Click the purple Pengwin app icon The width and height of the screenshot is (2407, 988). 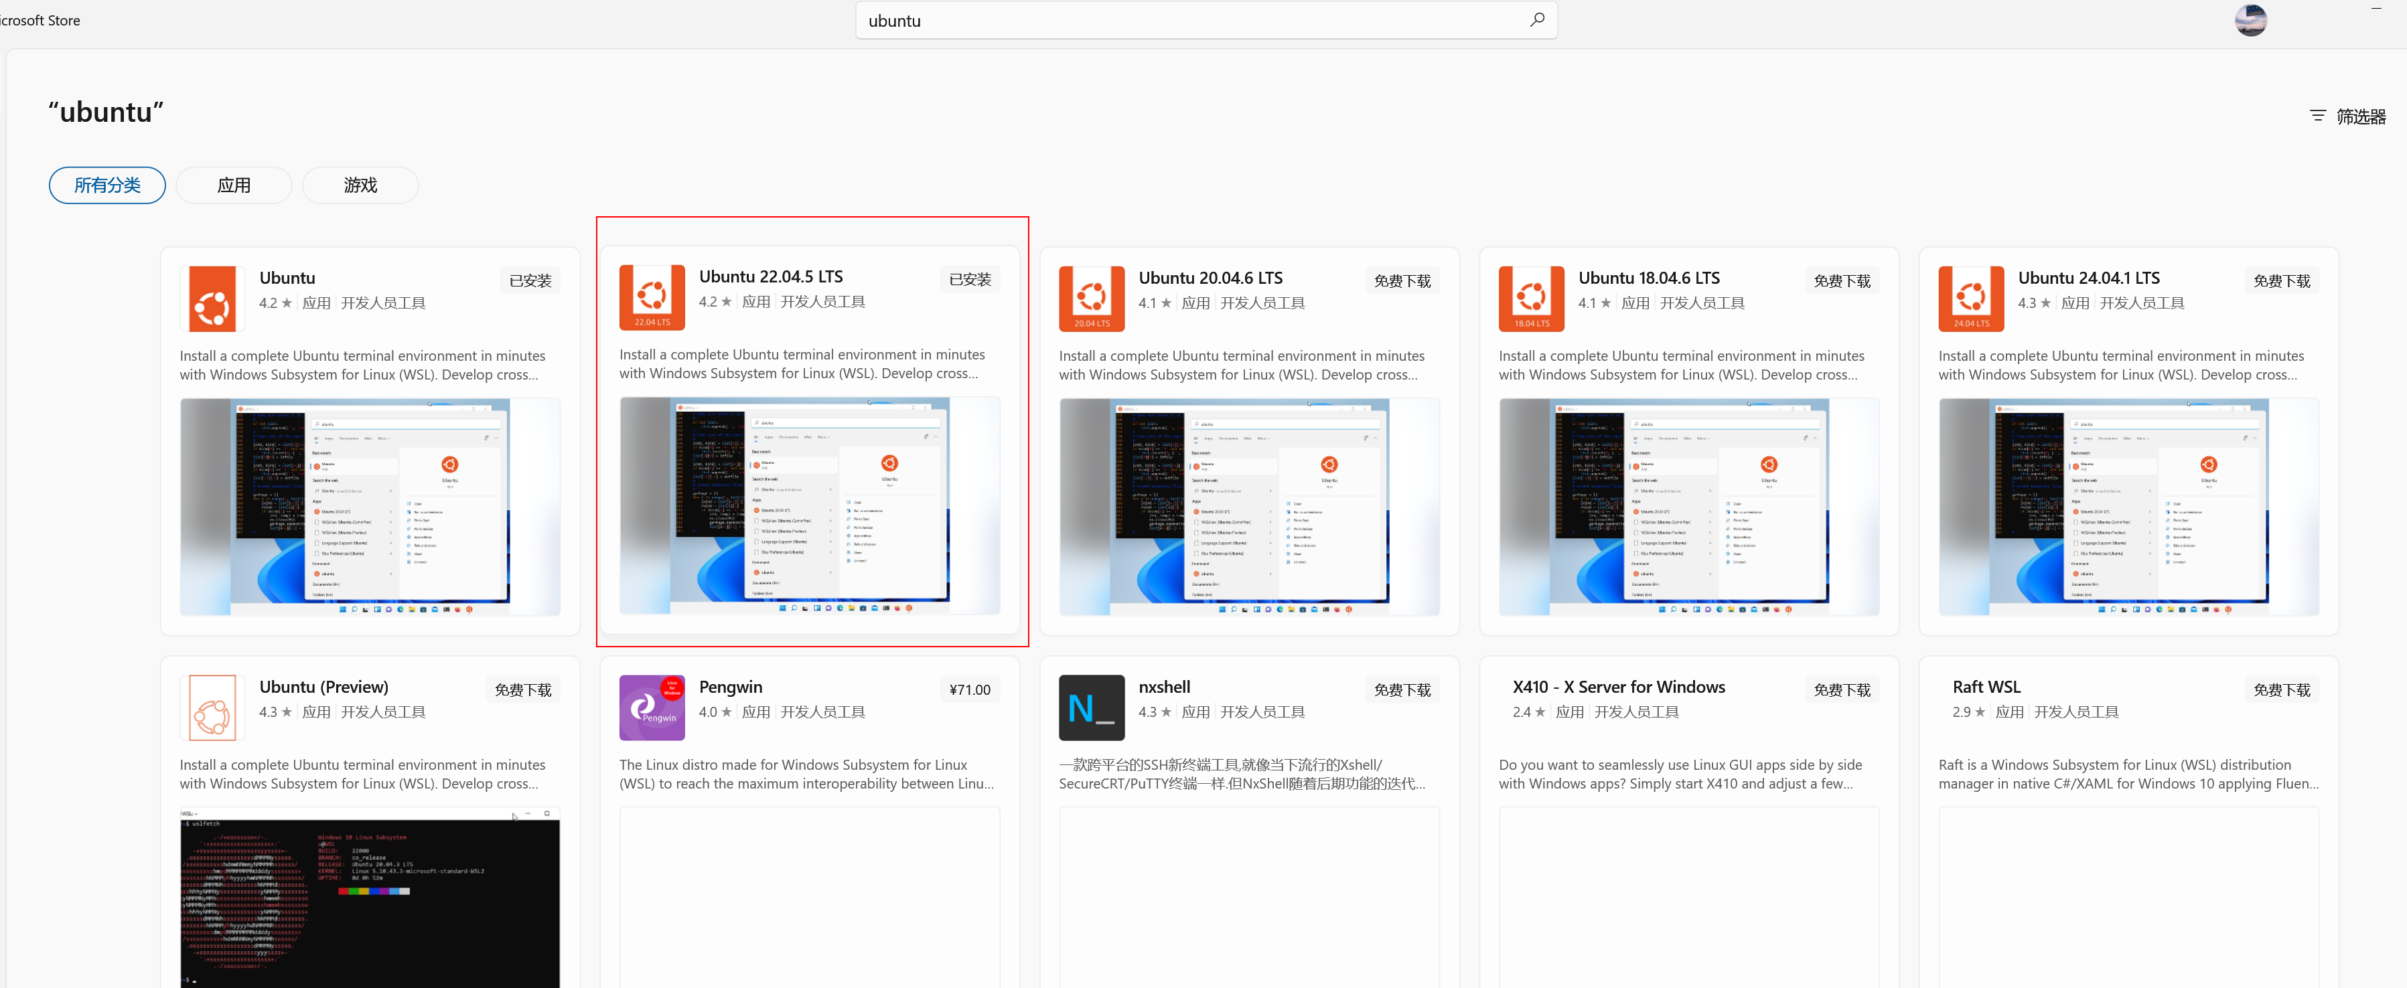click(651, 708)
